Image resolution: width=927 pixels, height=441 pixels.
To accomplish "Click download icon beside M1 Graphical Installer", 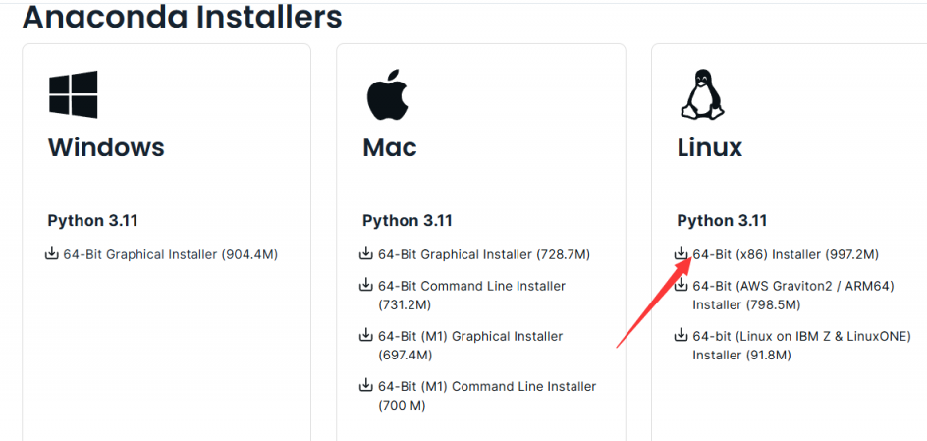I will pos(367,336).
